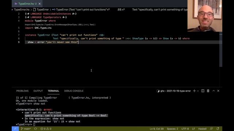Open feedback icon in status bar
Image resolution: width=234 pixels, height=131 pixels.
[211, 129]
